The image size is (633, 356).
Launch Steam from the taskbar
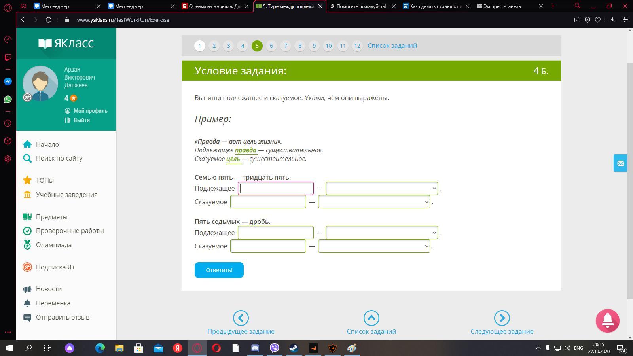pyautogui.click(x=294, y=348)
